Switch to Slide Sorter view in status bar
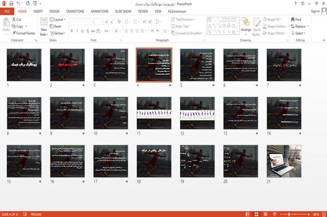 point(256,214)
